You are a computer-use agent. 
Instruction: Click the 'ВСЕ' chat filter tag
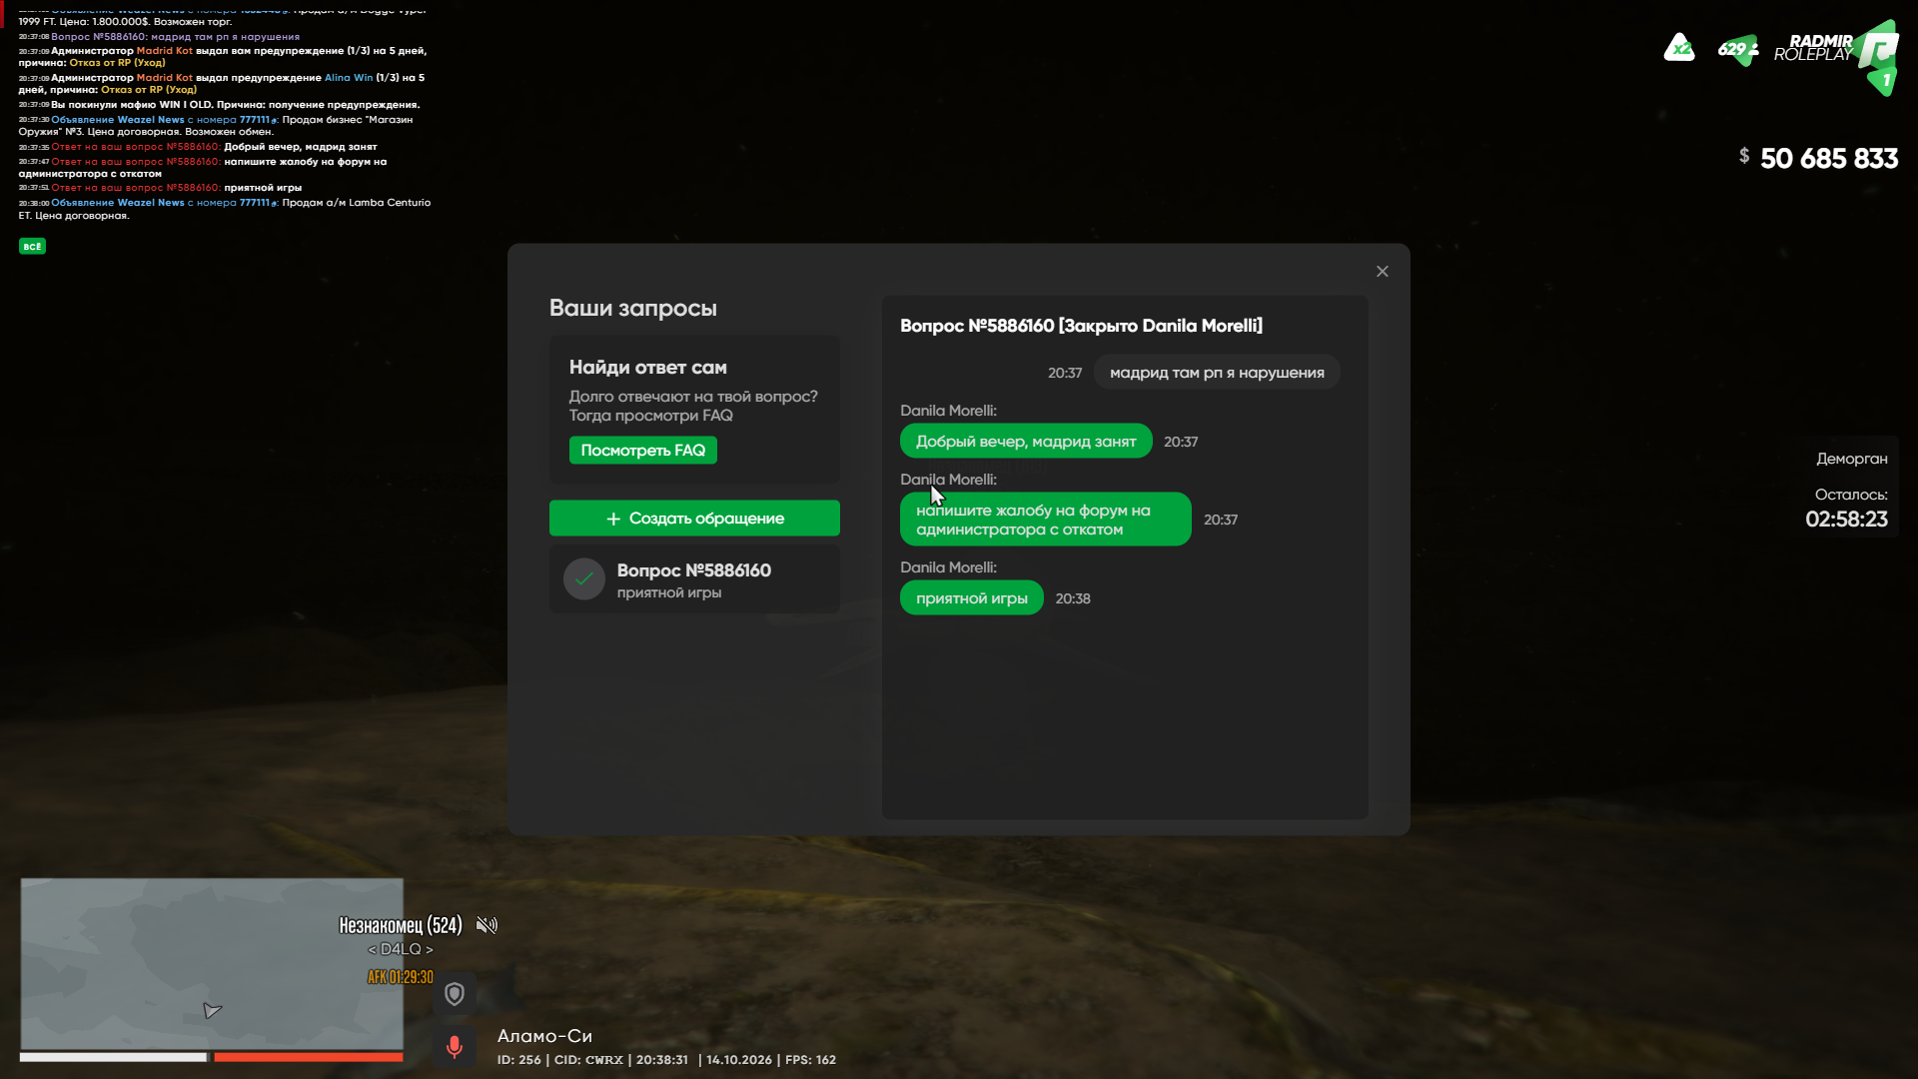[32, 247]
